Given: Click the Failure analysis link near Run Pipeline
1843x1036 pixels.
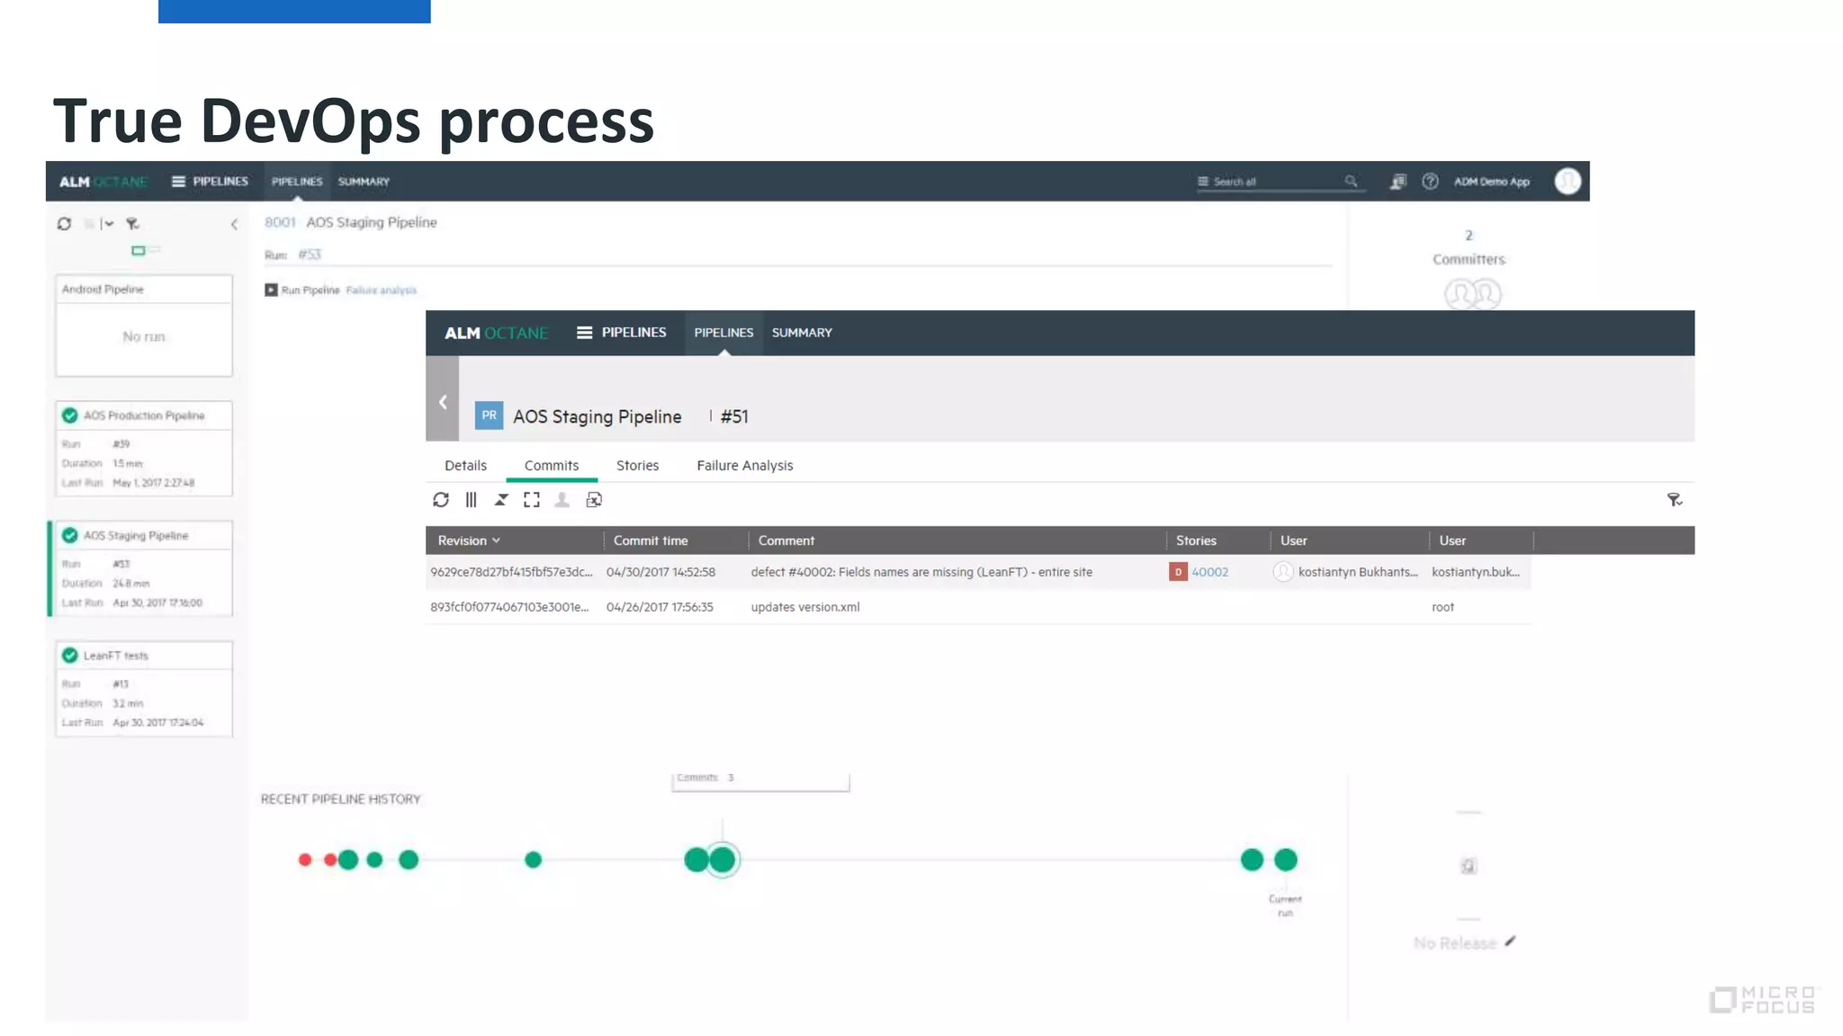Looking at the screenshot, I should (382, 290).
